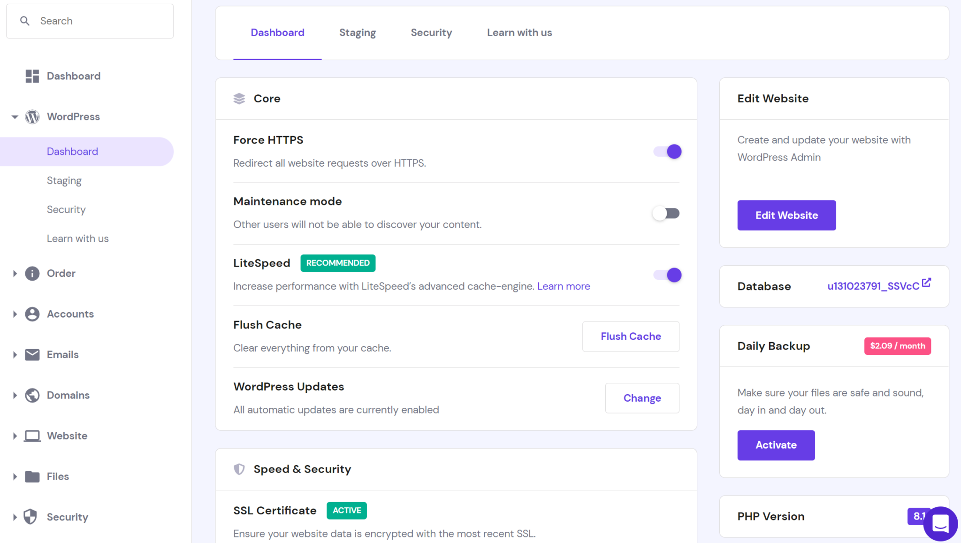Screen dimensions: 961x543
Task: Open the Emails envelope icon
Action: pyautogui.click(x=31, y=354)
